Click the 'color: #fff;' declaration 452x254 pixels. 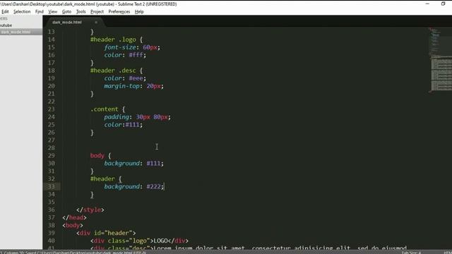125,55
